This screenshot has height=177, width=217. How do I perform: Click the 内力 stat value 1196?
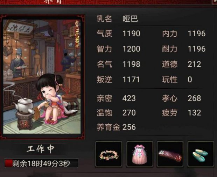(197, 34)
